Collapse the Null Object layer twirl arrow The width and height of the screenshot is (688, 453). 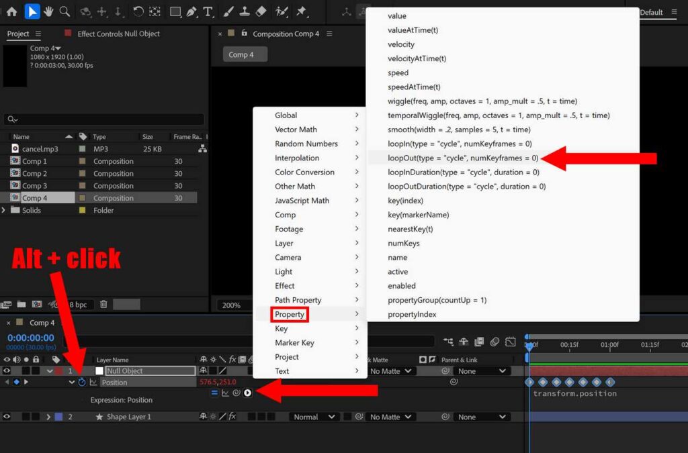point(50,370)
